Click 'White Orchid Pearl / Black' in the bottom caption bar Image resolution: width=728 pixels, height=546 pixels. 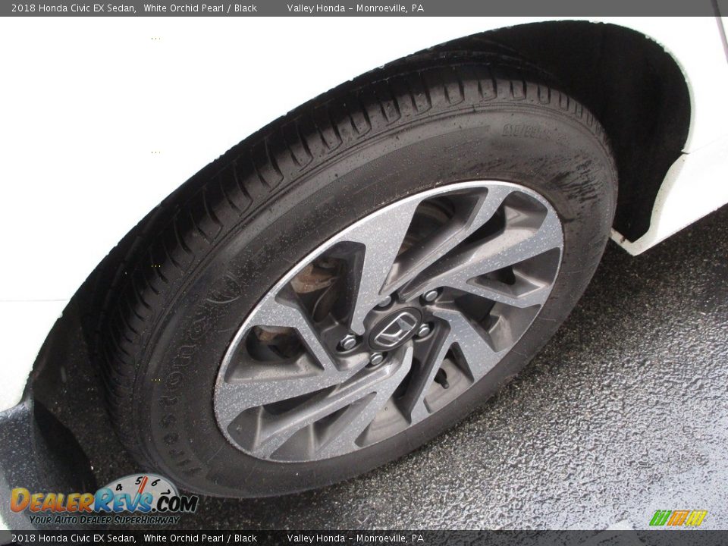tap(200, 538)
